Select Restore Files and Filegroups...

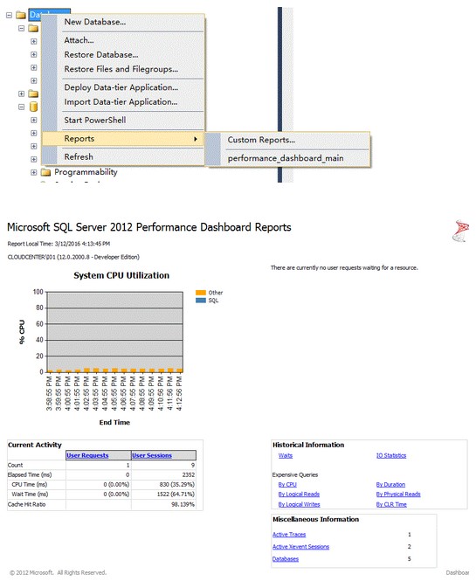point(121,69)
